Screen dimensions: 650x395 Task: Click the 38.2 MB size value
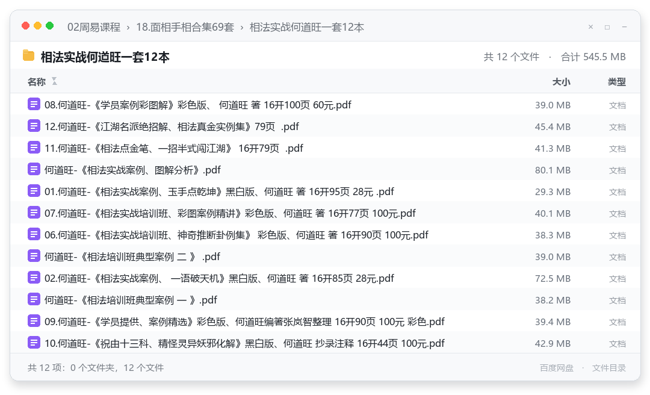pos(552,300)
